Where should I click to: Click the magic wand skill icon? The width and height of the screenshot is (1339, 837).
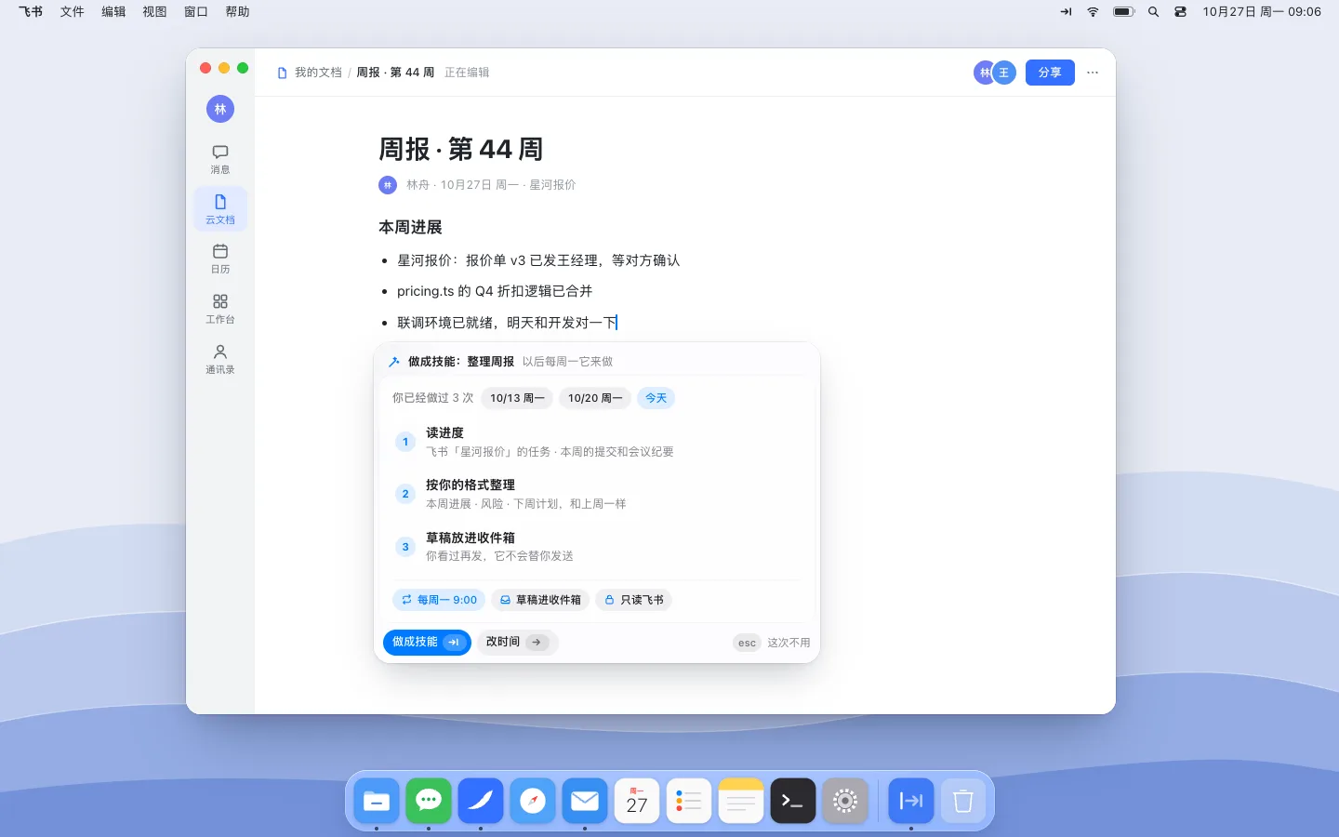pyautogui.click(x=394, y=362)
